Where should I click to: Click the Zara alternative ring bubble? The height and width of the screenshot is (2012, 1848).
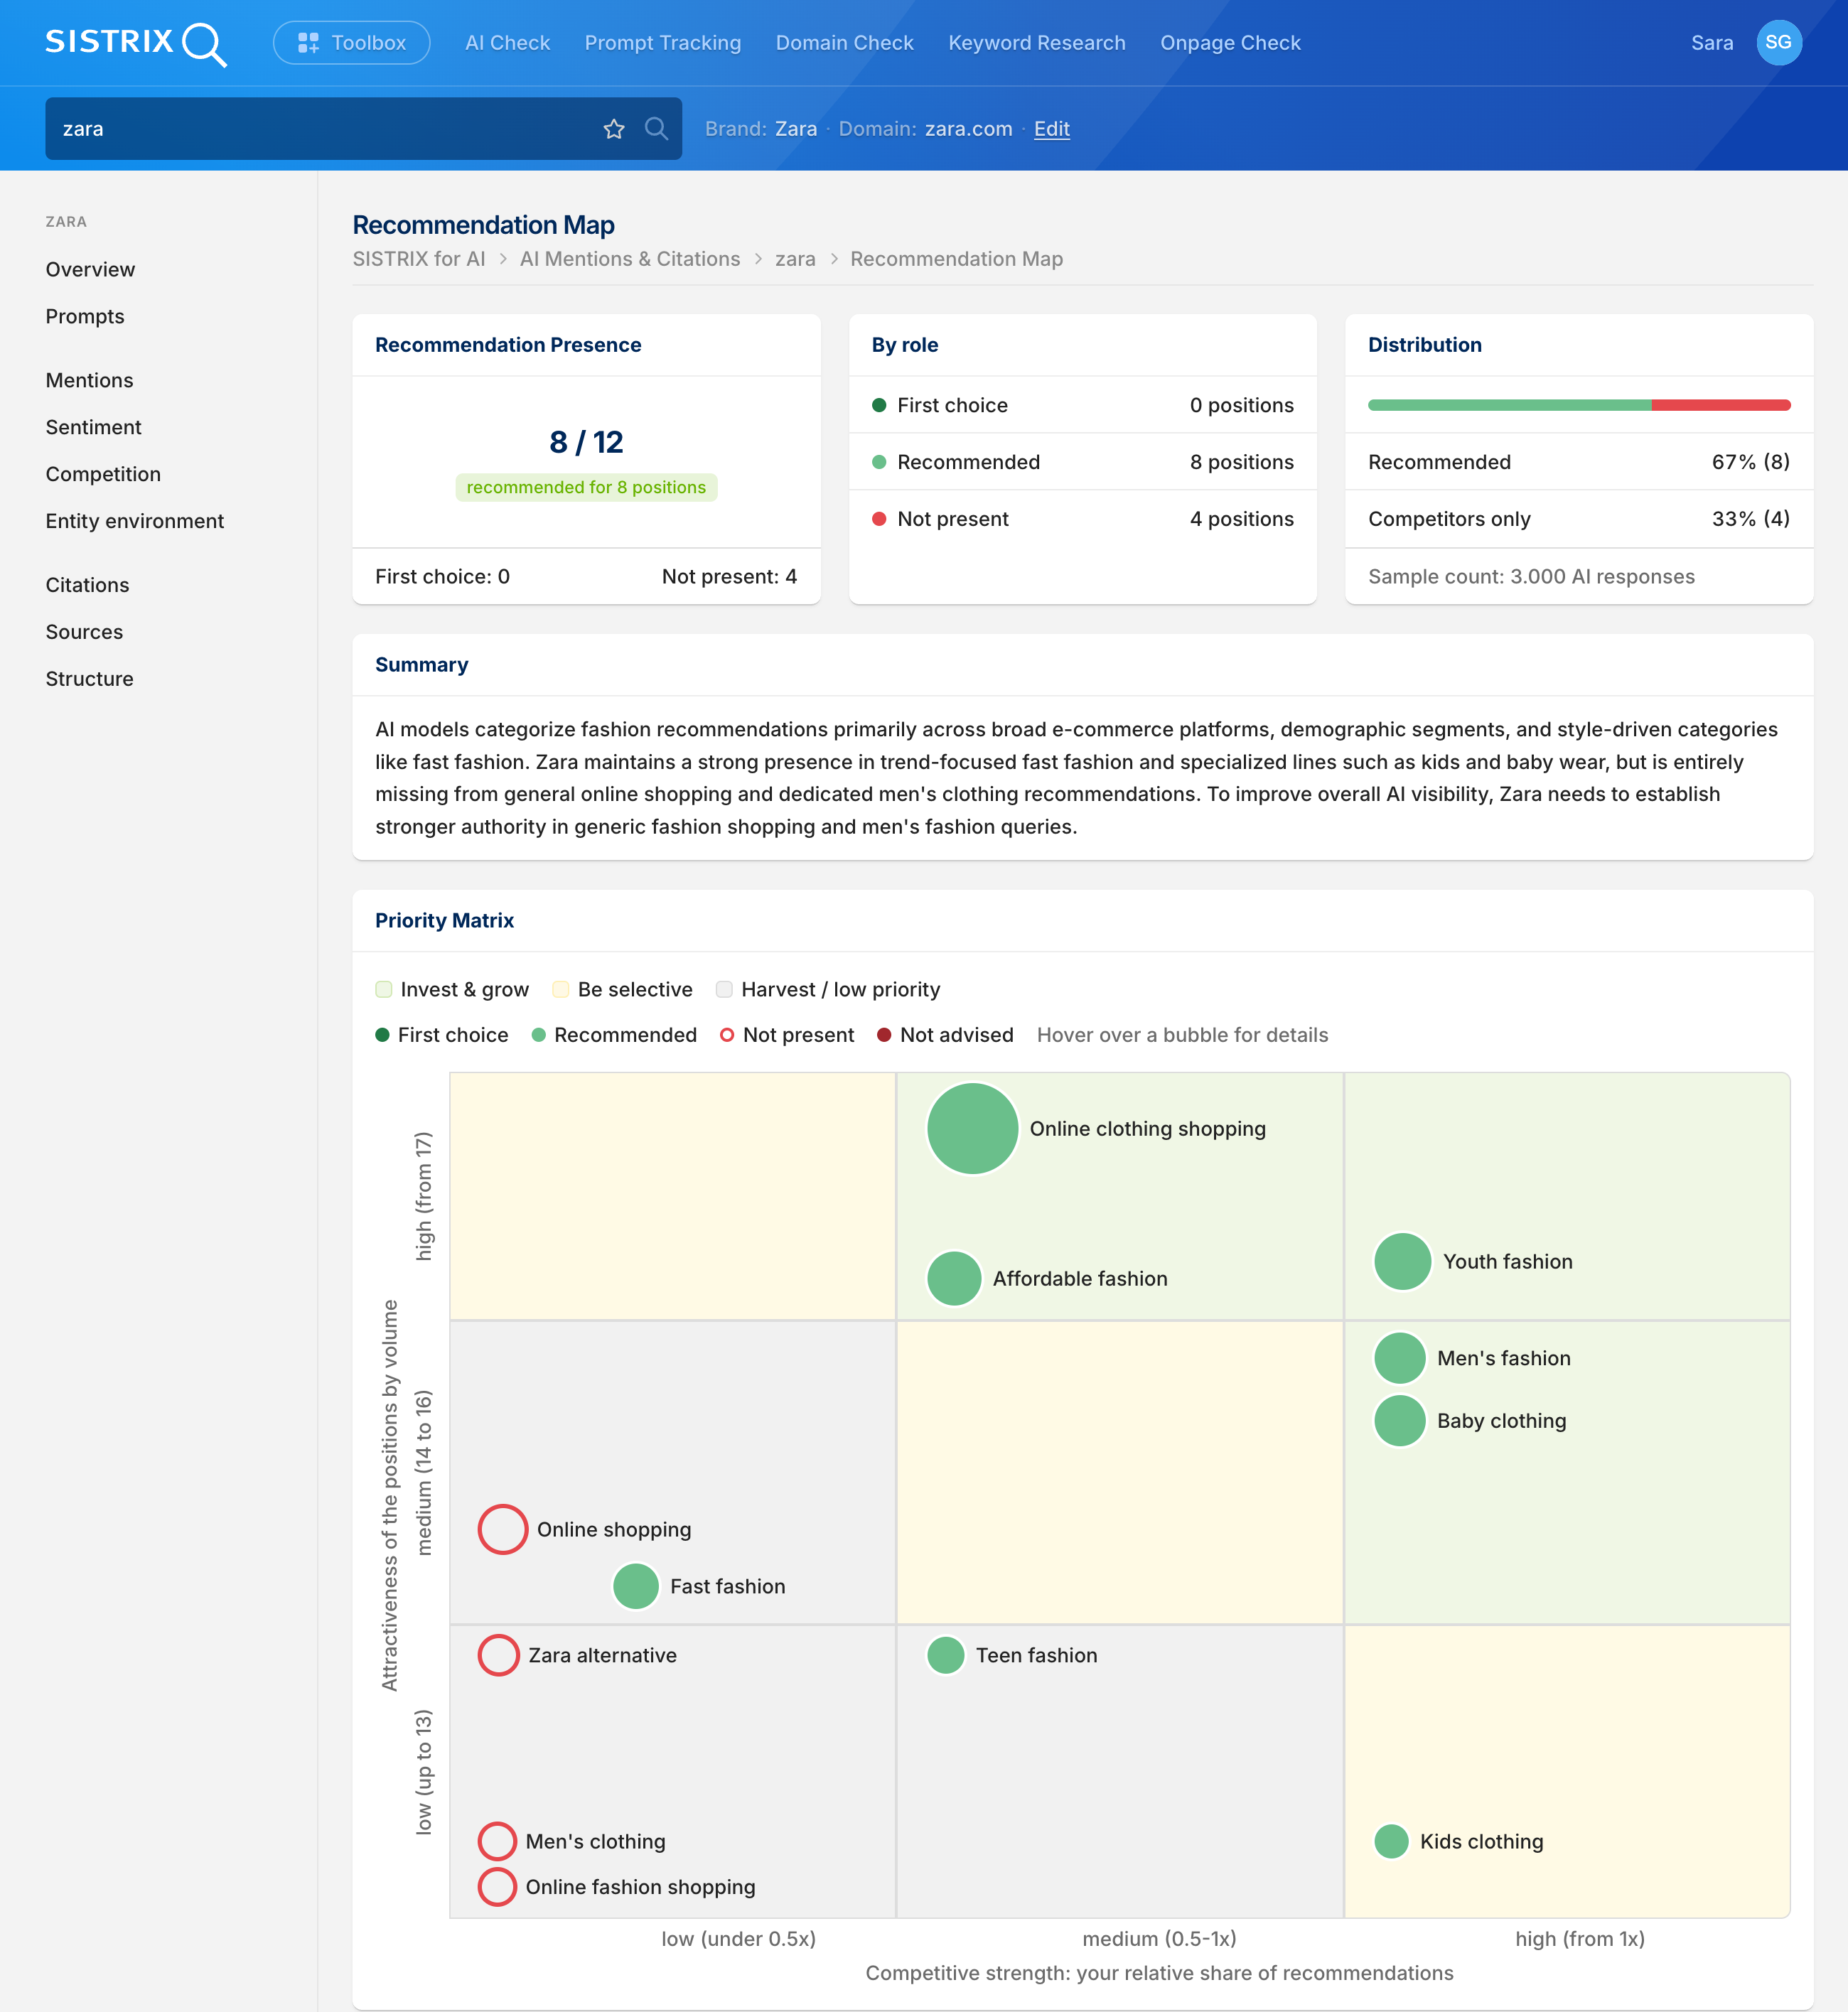pyautogui.click(x=498, y=1656)
